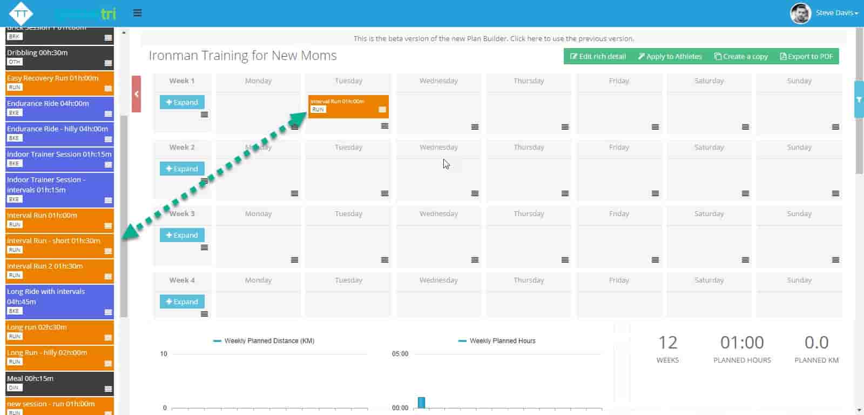The width and height of the screenshot is (864, 415).
Task: Expand Week 1 row
Action: [182, 102]
